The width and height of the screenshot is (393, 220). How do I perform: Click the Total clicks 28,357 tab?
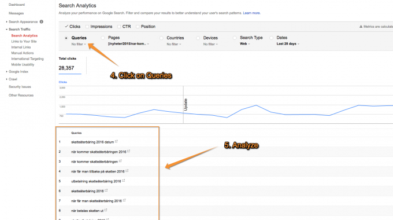tap(70, 65)
